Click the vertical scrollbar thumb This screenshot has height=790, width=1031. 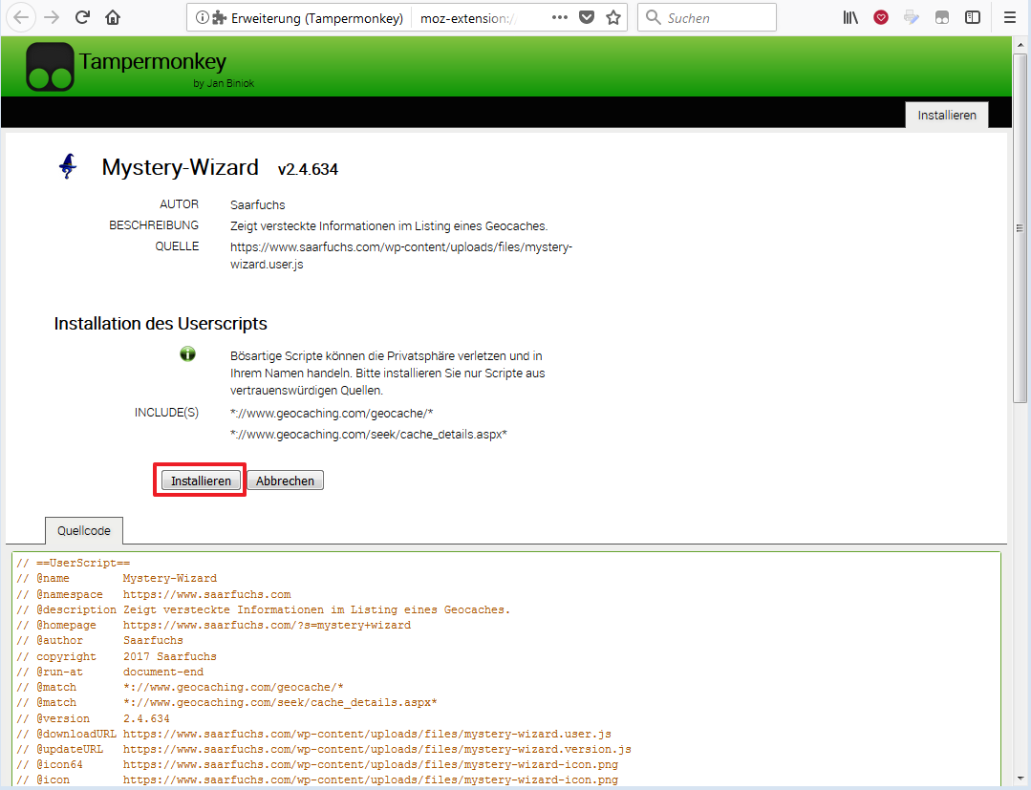pos(1020,228)
